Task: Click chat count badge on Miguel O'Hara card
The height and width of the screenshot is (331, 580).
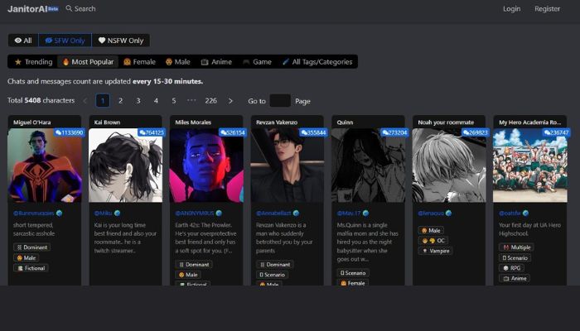Action: [69, 132]
